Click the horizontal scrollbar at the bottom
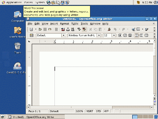 pyautogui.click(x=90, y=107)
